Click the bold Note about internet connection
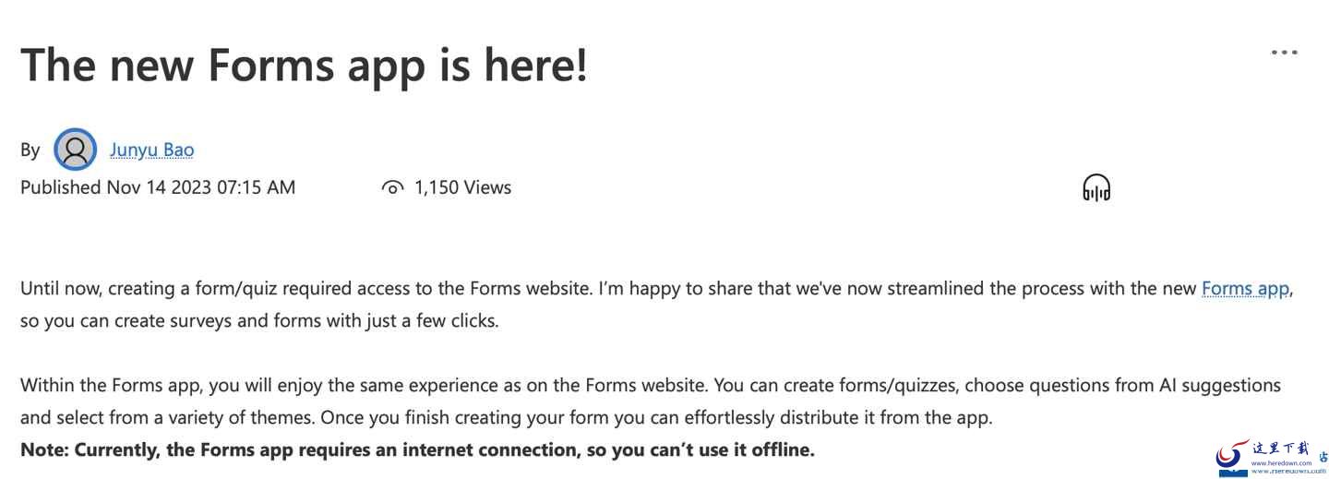 417,450
